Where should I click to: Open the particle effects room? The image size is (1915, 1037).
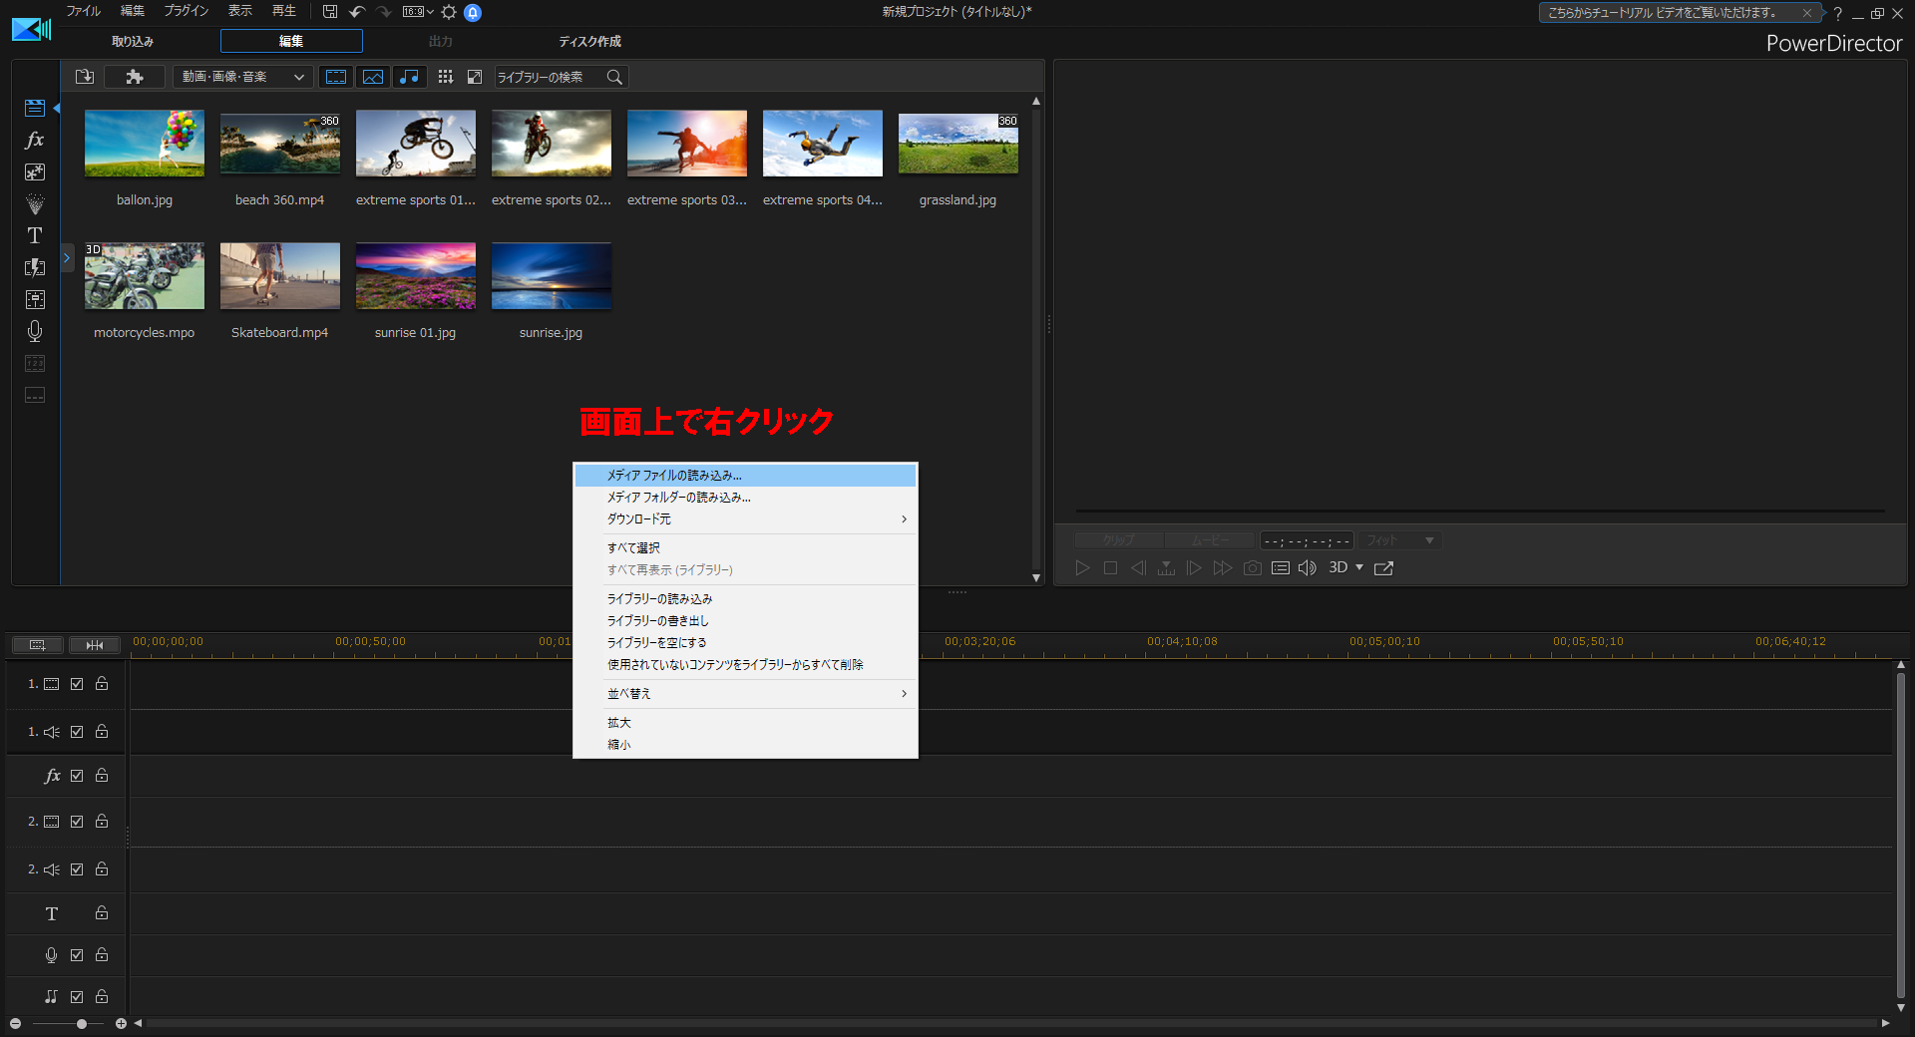click(35, 203)
